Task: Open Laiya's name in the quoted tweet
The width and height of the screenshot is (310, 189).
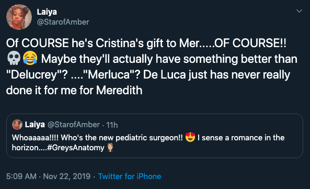Action: [35, 125]
